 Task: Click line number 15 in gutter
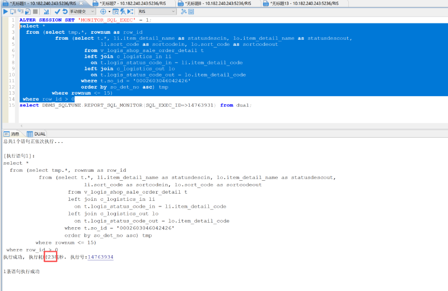(12, 105)
